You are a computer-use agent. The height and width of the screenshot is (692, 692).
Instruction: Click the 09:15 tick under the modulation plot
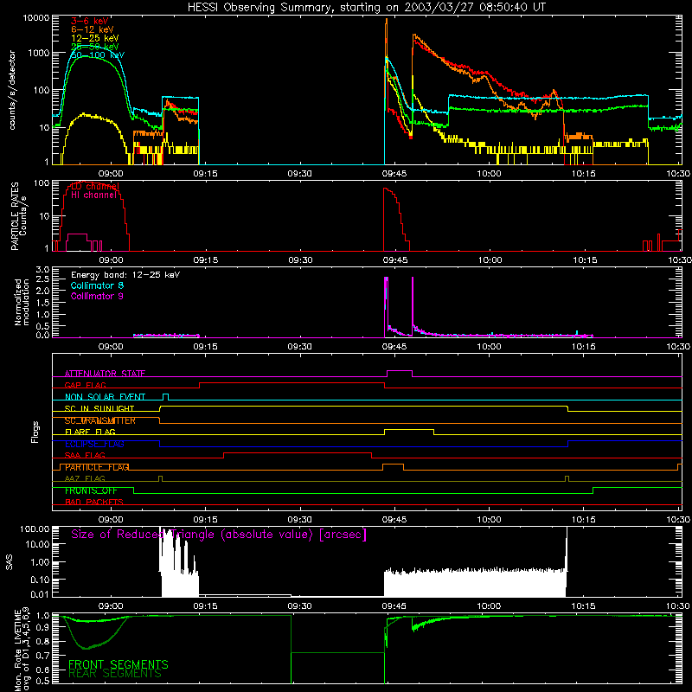click(x=205, y=347)
